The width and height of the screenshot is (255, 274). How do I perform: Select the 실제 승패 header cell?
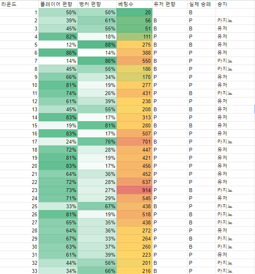tap(202, 4)
